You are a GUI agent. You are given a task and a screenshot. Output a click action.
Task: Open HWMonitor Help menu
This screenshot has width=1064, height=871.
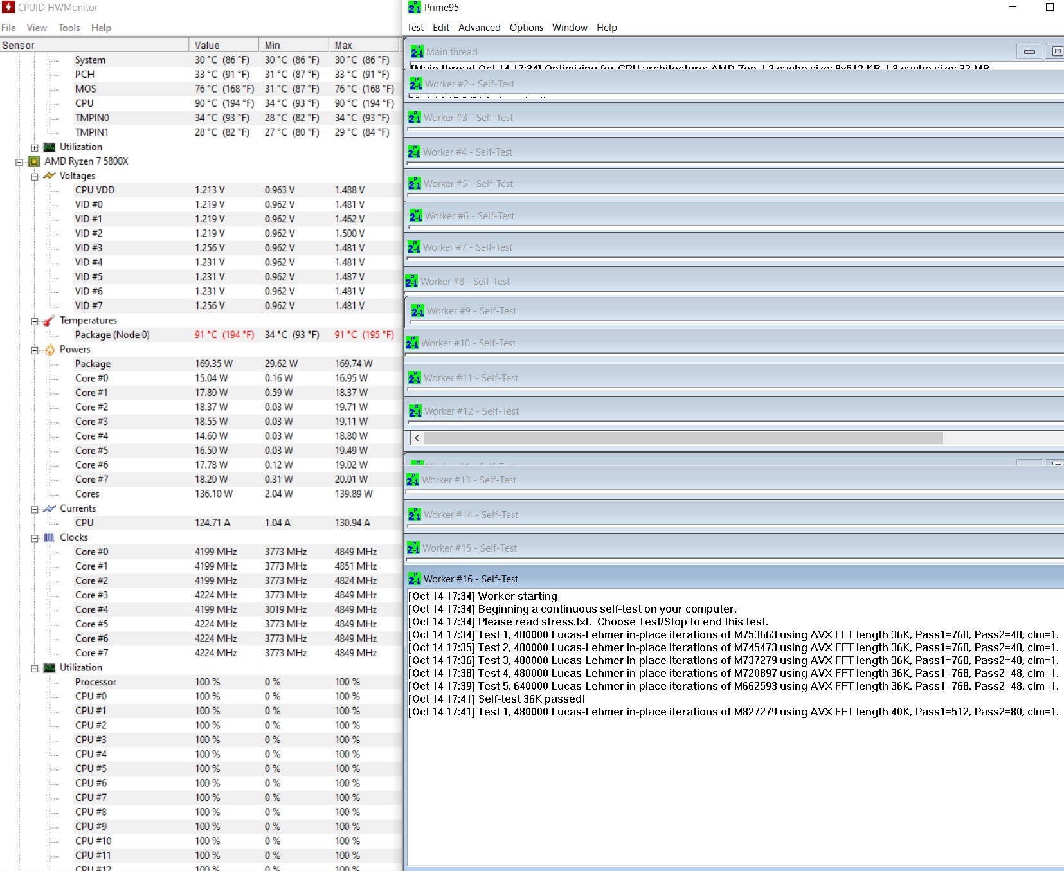pyautogui.click(x=101, y=28)
